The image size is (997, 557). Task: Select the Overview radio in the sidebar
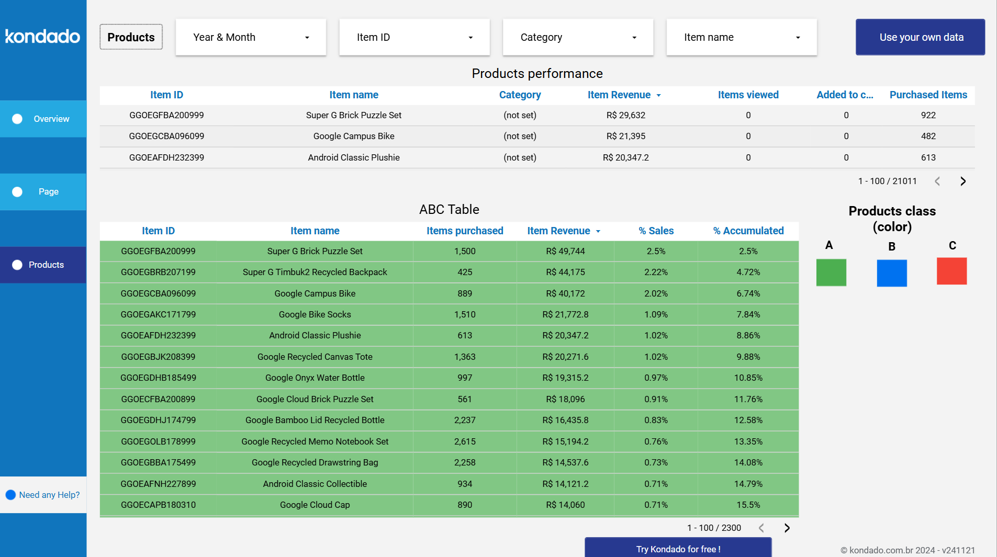tap(18, 119)
